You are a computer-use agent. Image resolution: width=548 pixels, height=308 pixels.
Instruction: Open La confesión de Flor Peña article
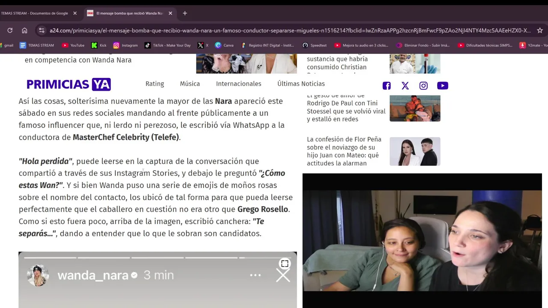point(344,151)
